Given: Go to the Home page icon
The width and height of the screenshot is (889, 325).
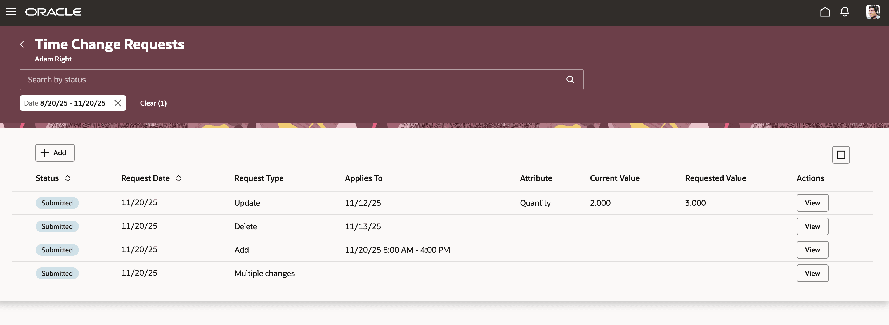Looking at the screenshot, I should tap(825, 12).
